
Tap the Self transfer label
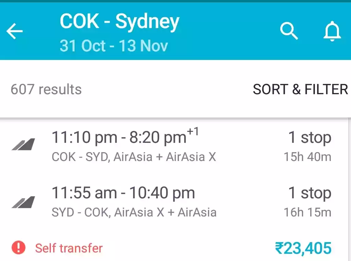pos(69,248)
